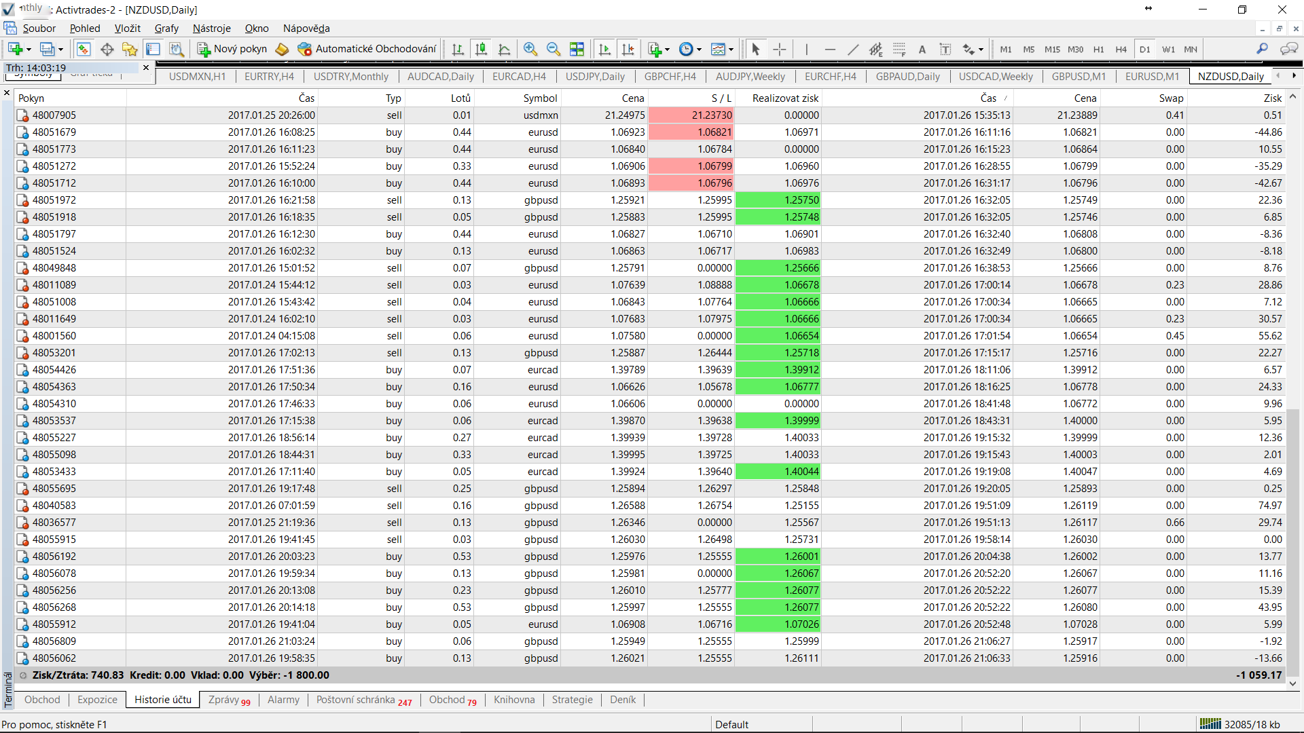1304x733 pixels.
Task: Toggle Automatické Obchodování button
Action: (367, 49)
